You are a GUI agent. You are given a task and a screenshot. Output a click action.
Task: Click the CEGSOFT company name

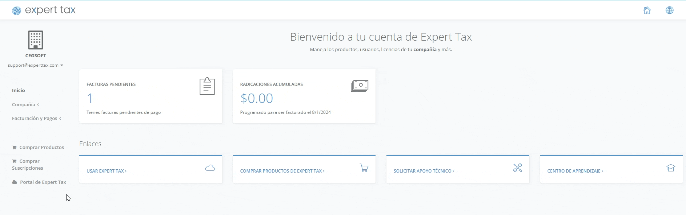pyautogui.click(x=36, y=56)
